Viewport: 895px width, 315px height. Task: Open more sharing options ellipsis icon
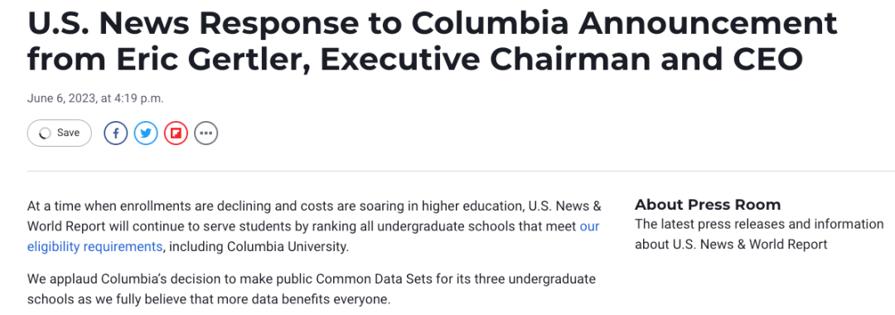(206, 133)
